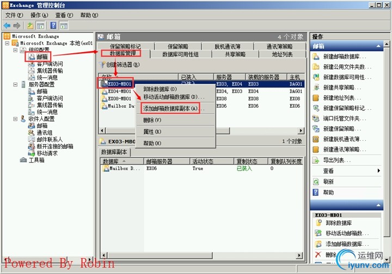Choose 删除(V) from context menu
Viewport: 392px width, 274px height.
tap(175, 120)
